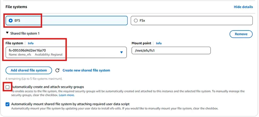This screenshot has width=259, height=117.
Task: Open the File system dropdown arrow
Action: (121, 52)
